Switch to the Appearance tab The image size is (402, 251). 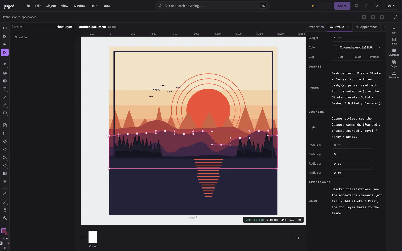(x=366, y=27)
